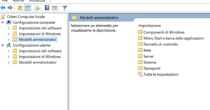Click the Filter funnel icon
210x110 pixels.
(x=64, y=8)
